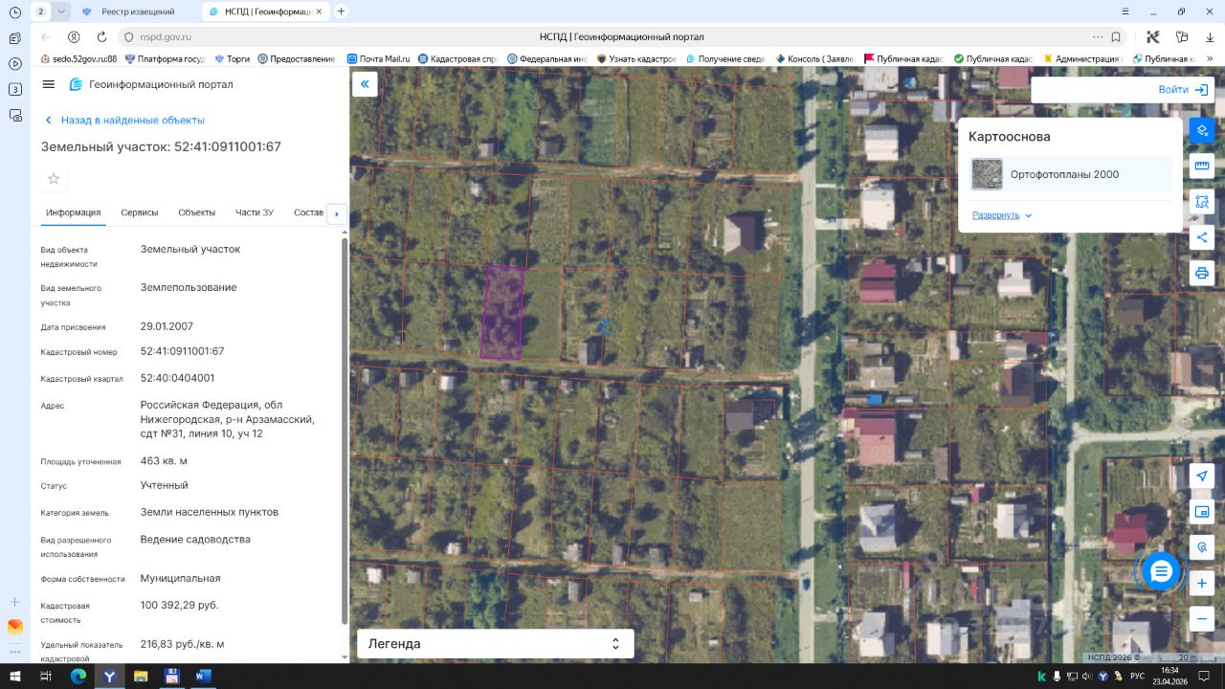Open the hamburger menu of Геоинформационный портал
Screen dimensions: 1225x689
(x=49, y=84)
